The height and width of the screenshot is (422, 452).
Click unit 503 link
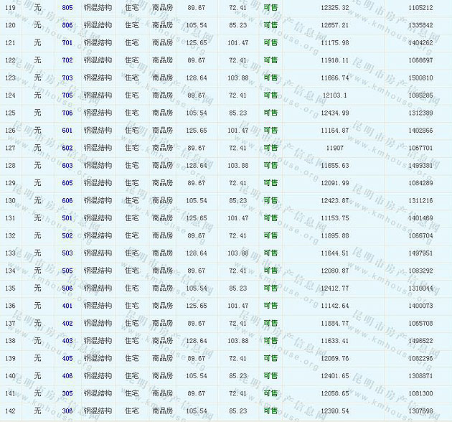pos(67,253)
